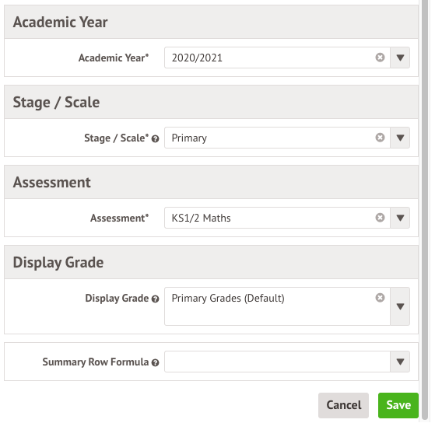Image resolution: width=435 pixels, height=423 pixels.
Task: Open the Summary Row Formula dropdown arrow
Action: (x=400, y=362)
